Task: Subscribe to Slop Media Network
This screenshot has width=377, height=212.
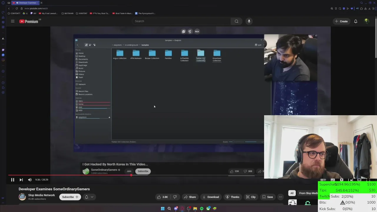Action: pyautogui.click(x=70, y=197)
